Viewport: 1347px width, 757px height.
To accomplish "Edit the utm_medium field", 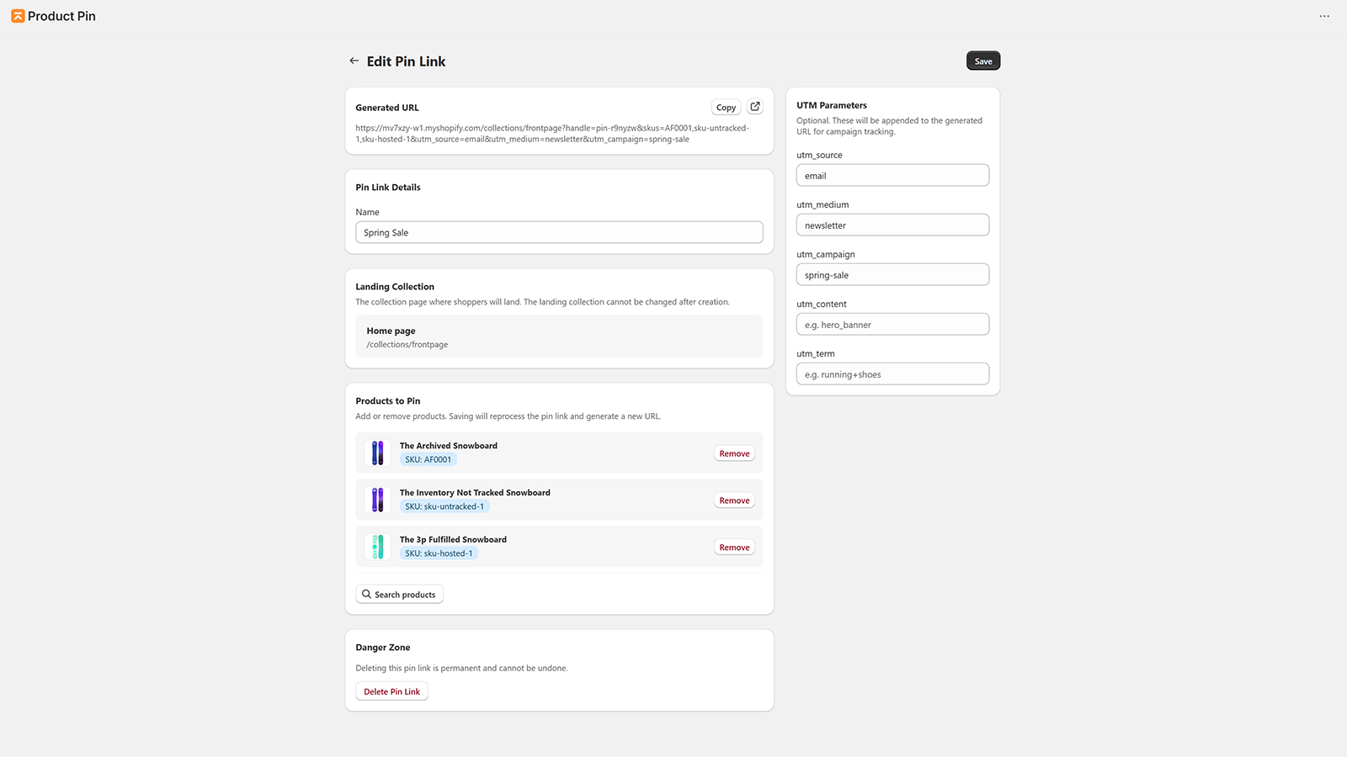I will (892, 225).
